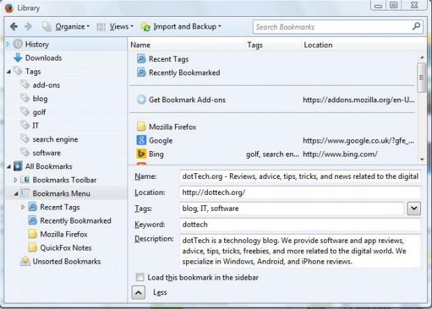This screenshot has width=432, height=309.
Task: Expand the Bookmarks Toolbar tree node
Action: [x=15, y=180]
